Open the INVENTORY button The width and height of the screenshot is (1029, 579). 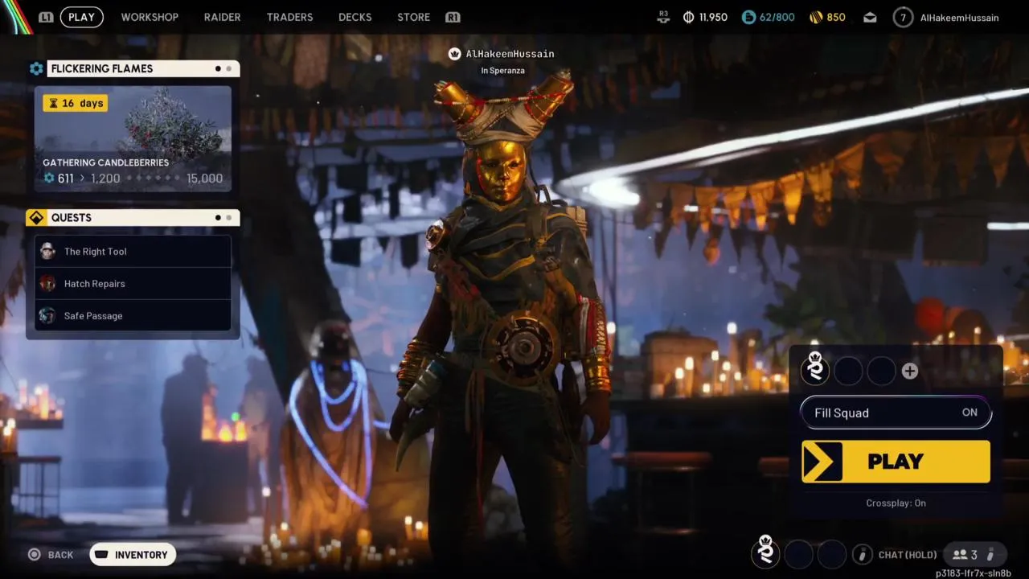click(133, 554)
